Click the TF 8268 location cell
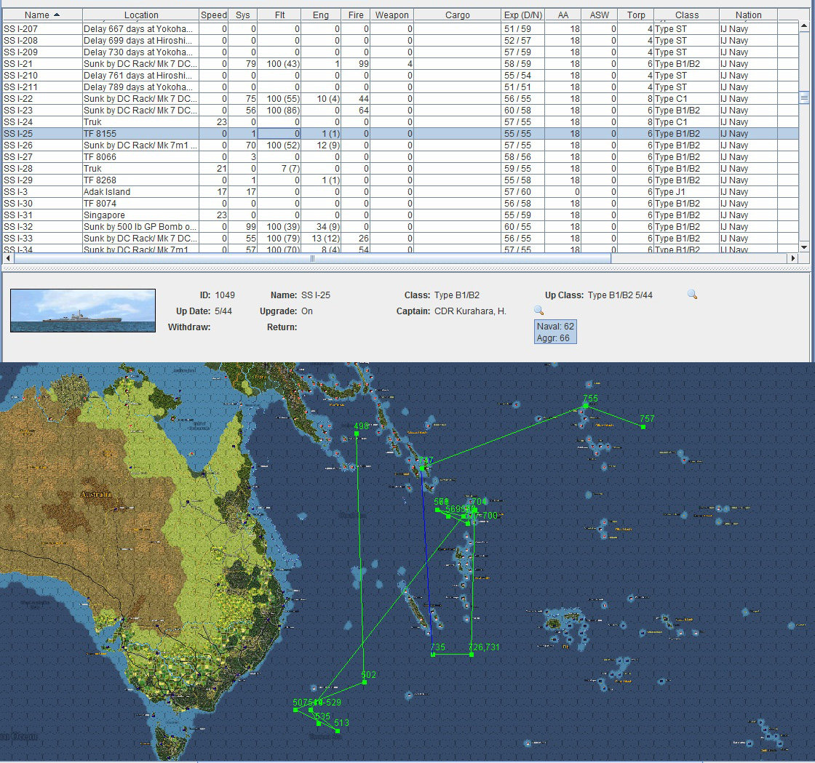 click(141, 180)
